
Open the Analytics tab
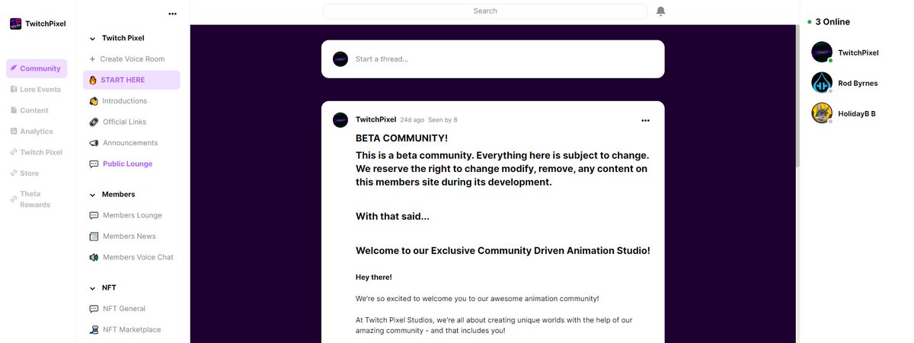37,131
